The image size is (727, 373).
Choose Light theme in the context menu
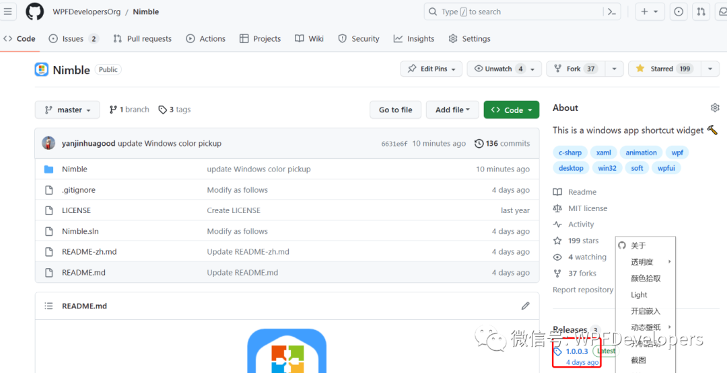[646, 295]
